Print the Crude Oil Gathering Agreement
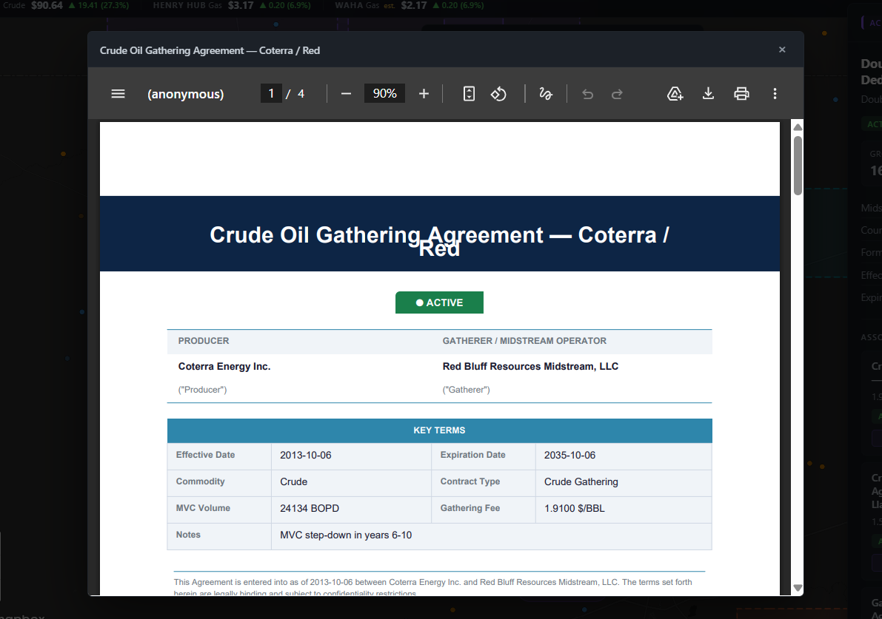 click(741, 94)
